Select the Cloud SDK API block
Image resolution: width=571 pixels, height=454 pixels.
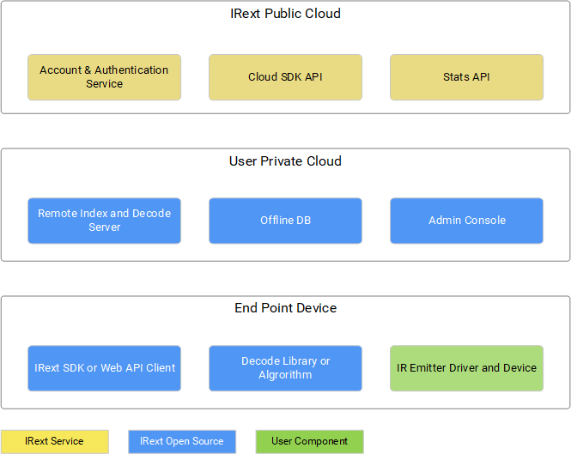[285, 77]
